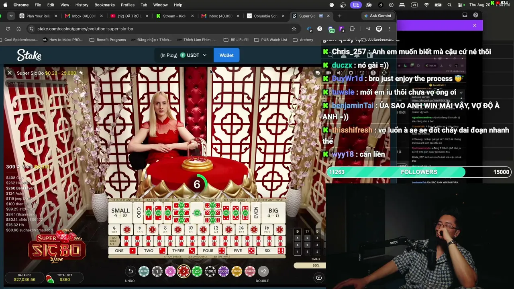Bookmark this page with the star icon
Image resolution: width=514 pixels, height=289 pixels.
click(x=294, y=28)
